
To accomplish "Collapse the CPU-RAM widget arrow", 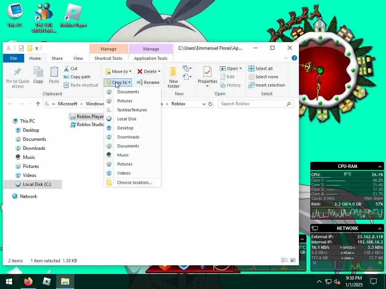I will tap(380, 166).
